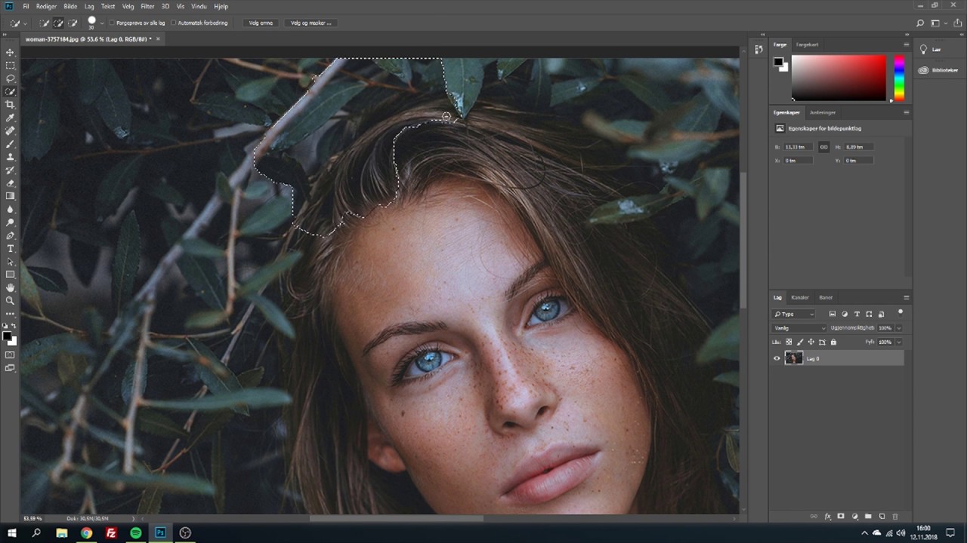Choose the Hand tool

10,287
